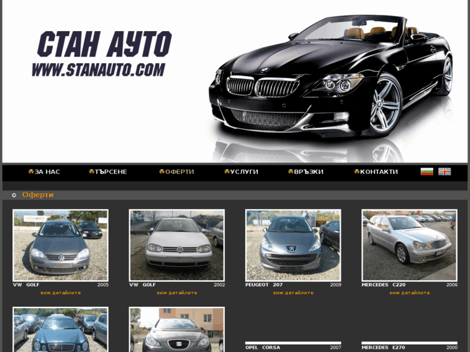Open the ВРЪЗКИ menu item
This screenshot has height=352, width=470.
[306, 172]
